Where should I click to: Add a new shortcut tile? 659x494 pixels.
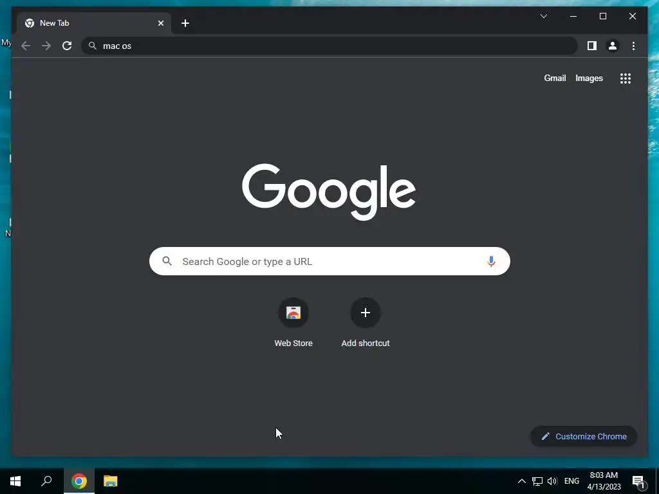coord(366,323)
